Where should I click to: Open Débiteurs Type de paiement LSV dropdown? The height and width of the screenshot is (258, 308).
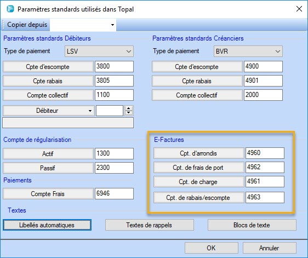point(99,51)
